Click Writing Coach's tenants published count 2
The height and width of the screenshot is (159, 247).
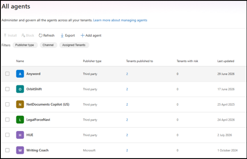pos(127,150)
